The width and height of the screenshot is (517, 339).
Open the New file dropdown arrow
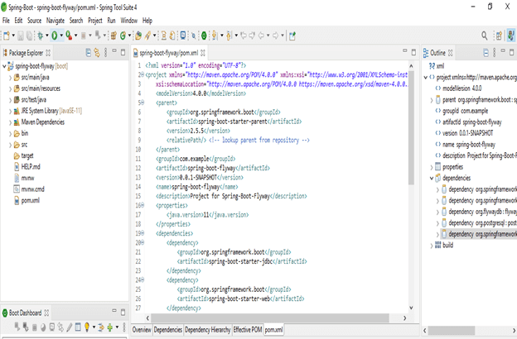pyautogui.click(x=13, y=36)
